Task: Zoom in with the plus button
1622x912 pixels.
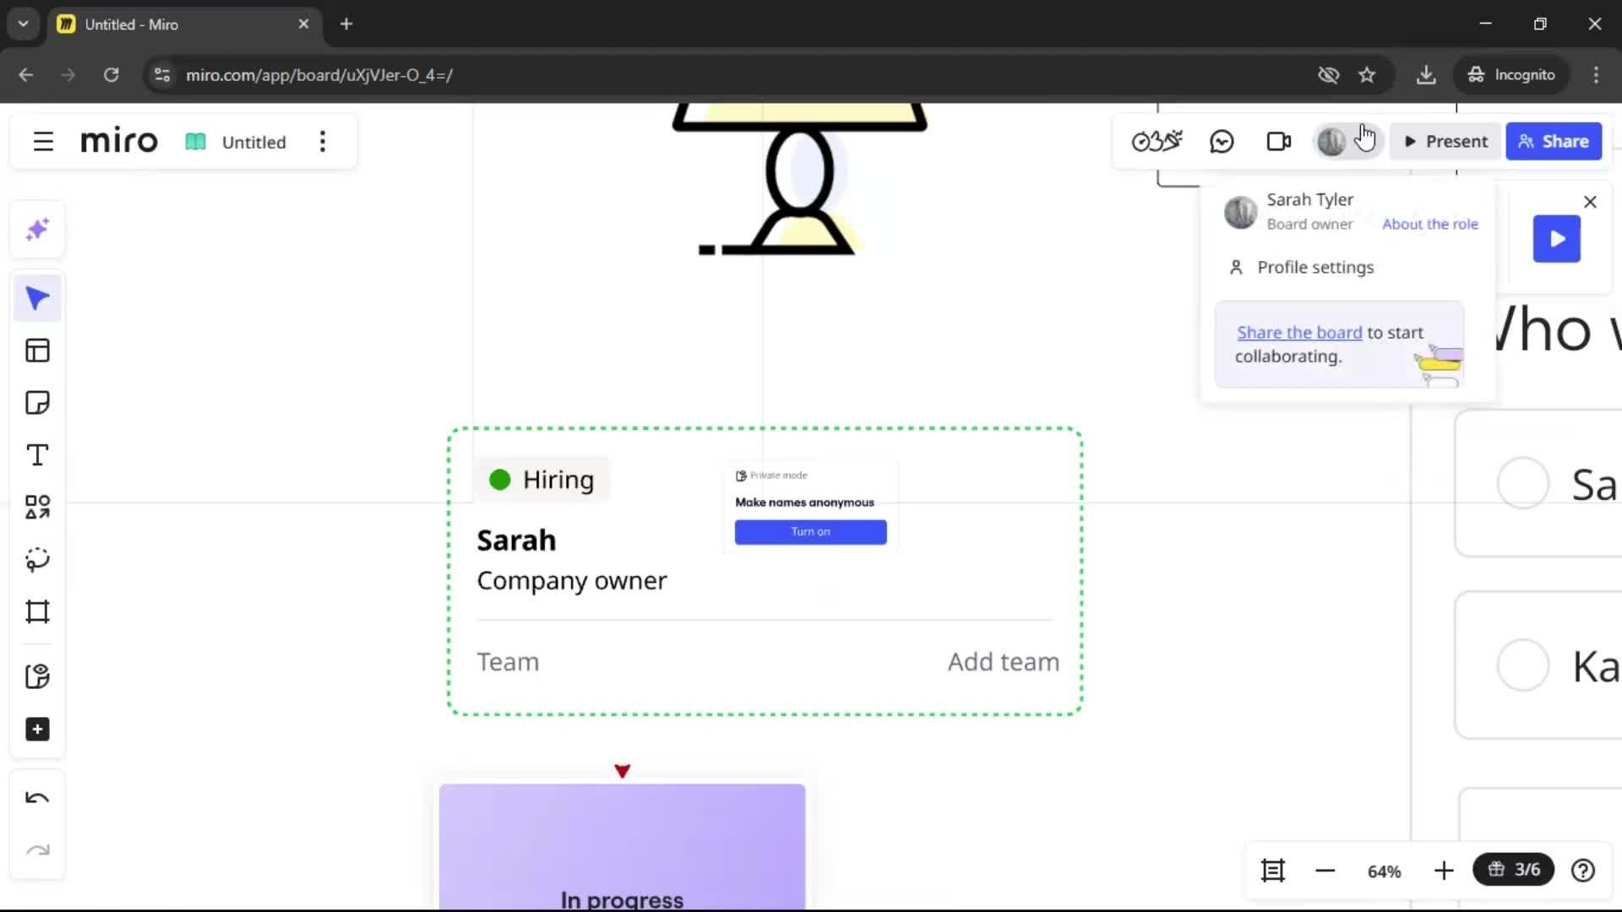Action: [1444, 871]
